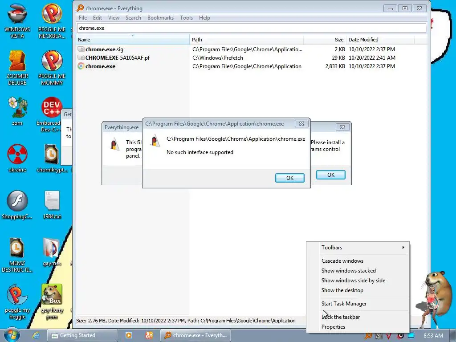This screenshot has width=456, height=342.
Task: Click the 2,833 KB size cell
Action: point(335,66)
